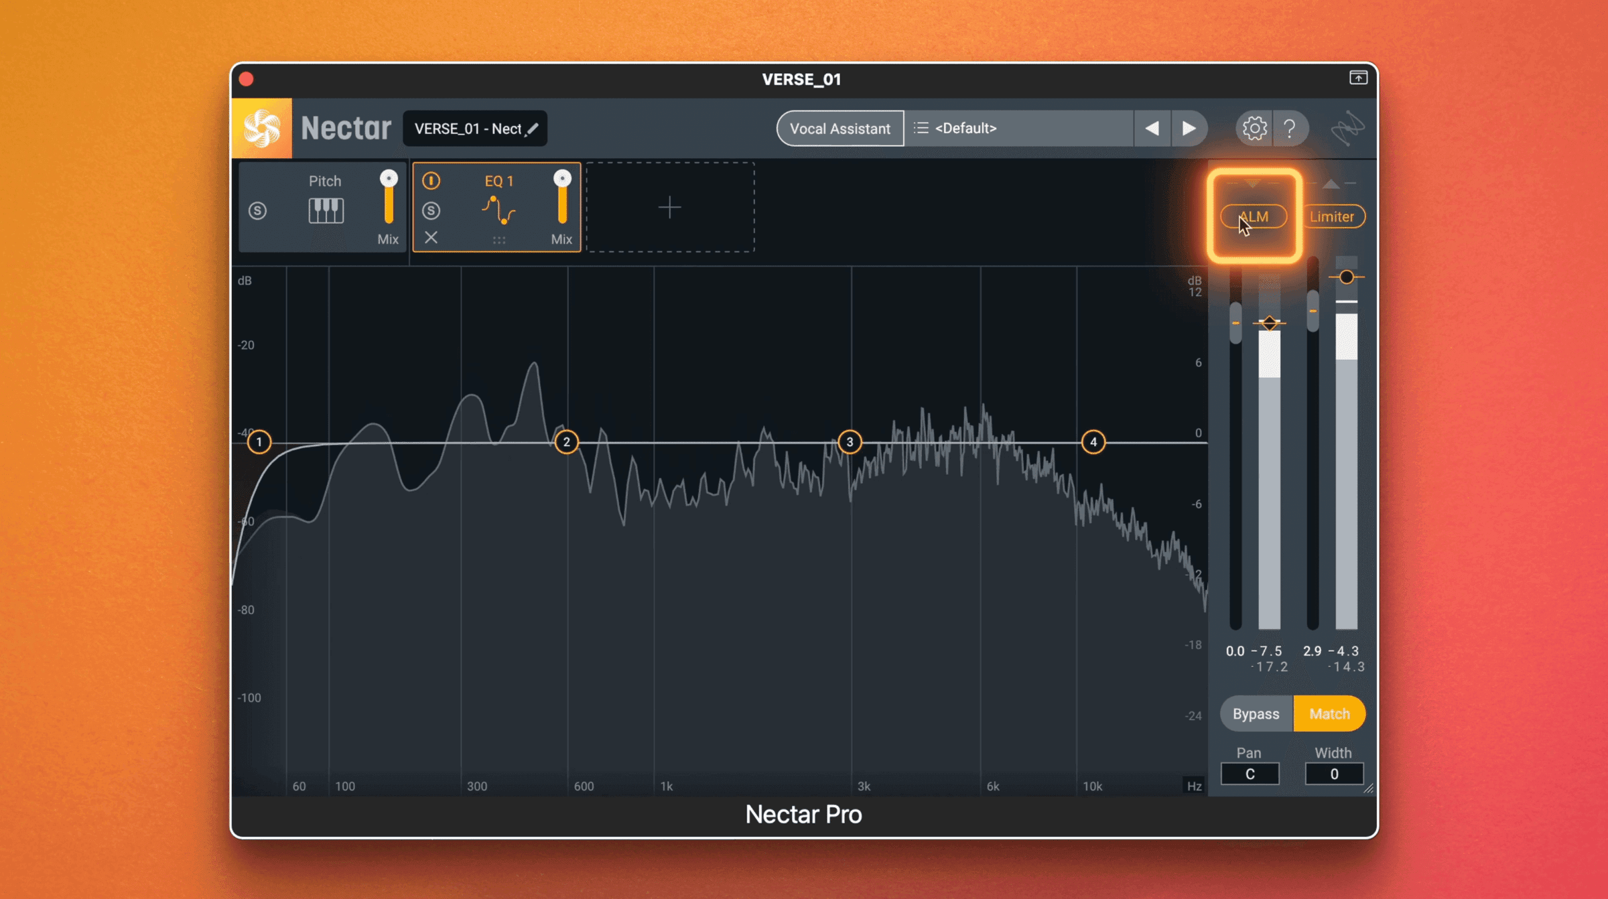
Task: Click the '10k' frequency axis label
Action: click(x=1093, y=786)
